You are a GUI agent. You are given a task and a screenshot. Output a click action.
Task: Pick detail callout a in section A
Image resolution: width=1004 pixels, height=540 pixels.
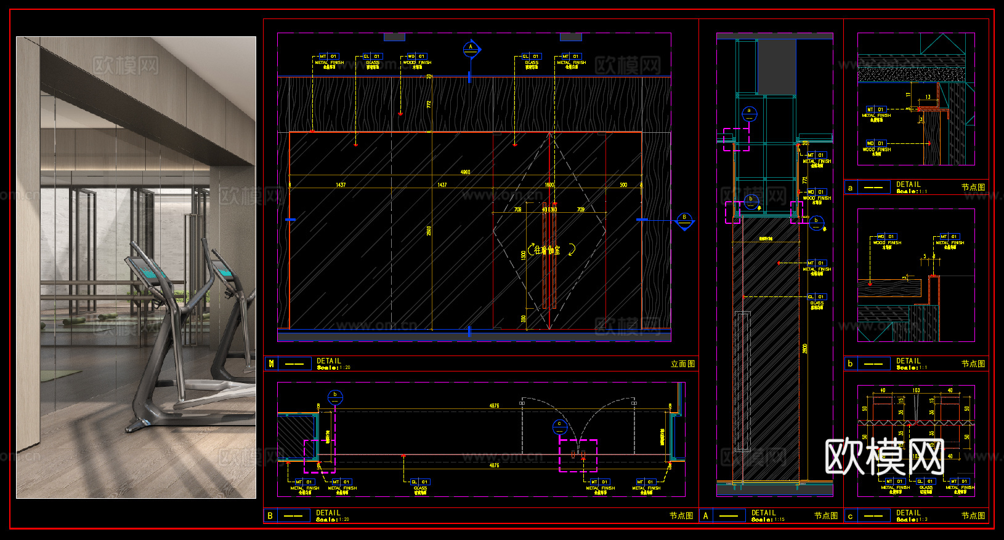coord(749,114)
